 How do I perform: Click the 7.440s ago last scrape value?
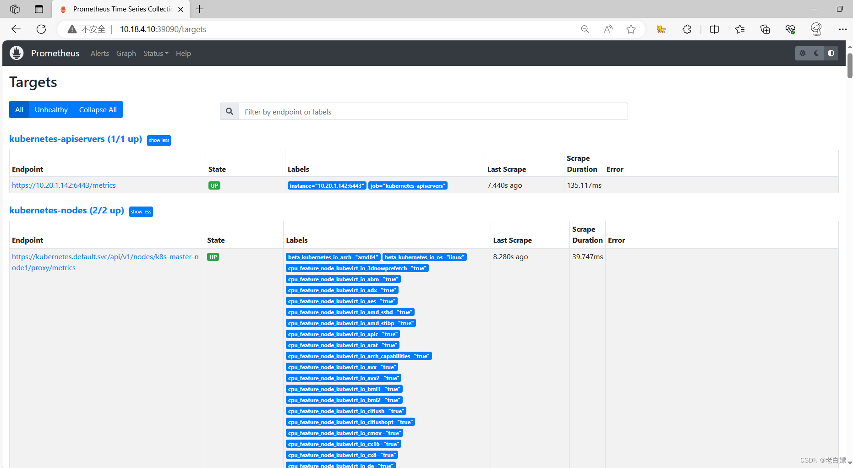point(504,185)
